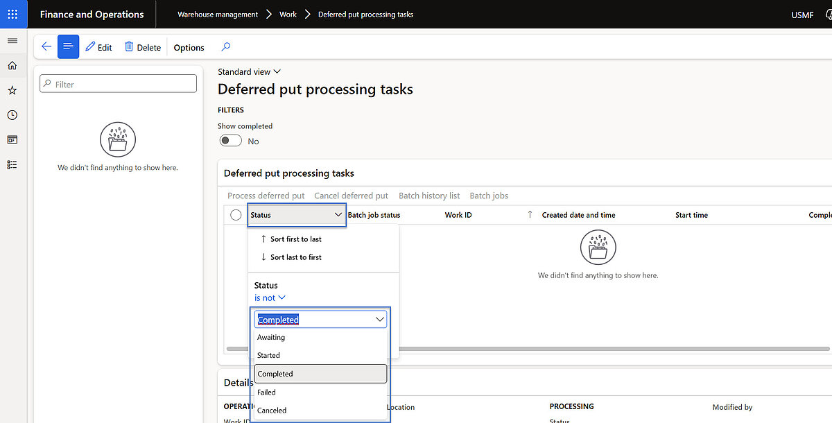Select all rows using grid header circle

[236, 215]
